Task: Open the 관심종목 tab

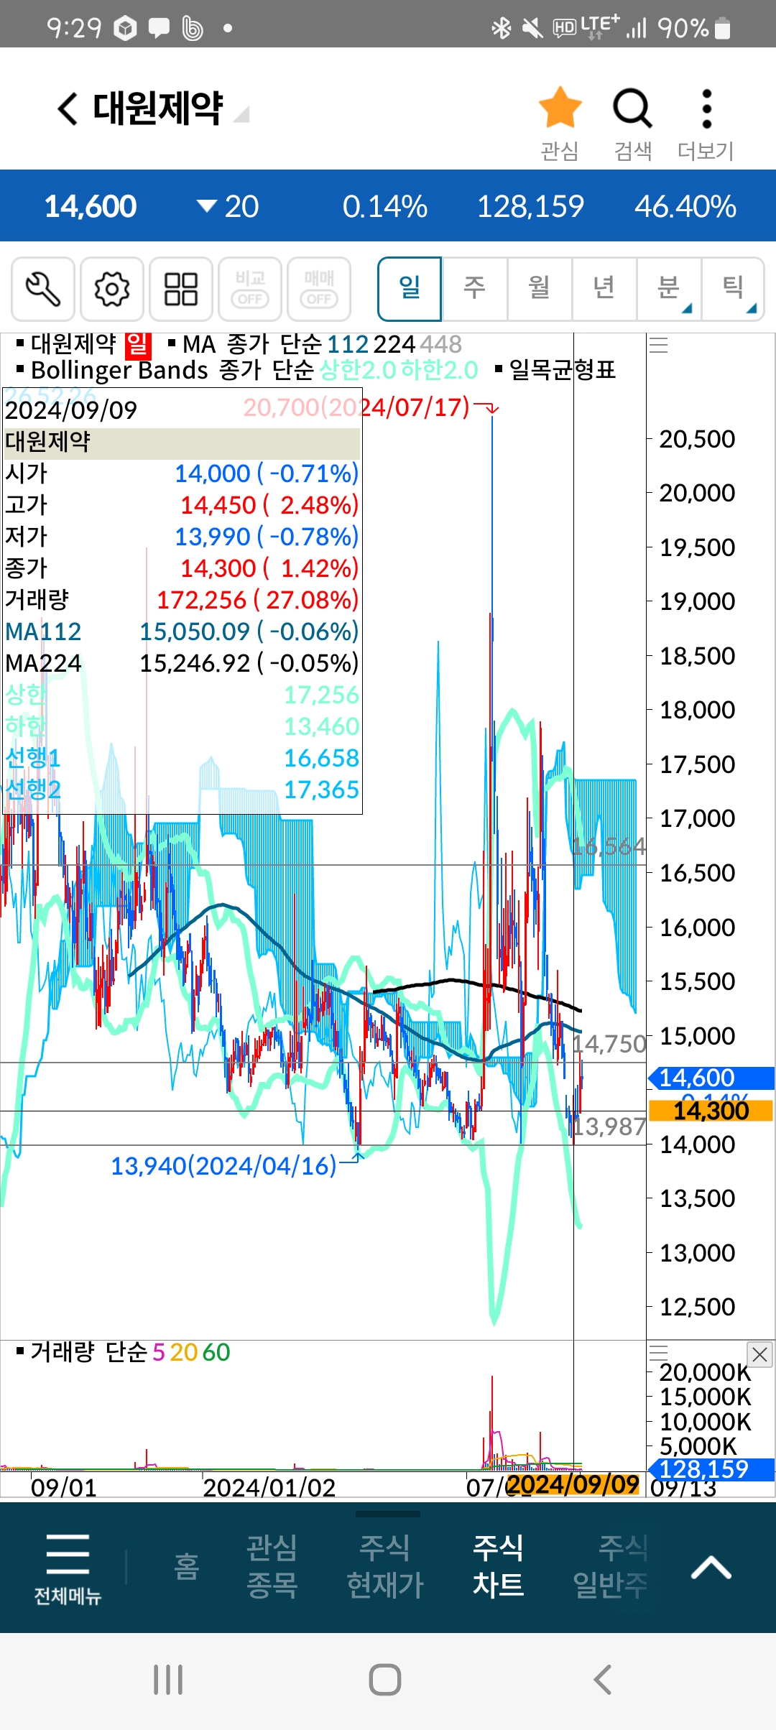Action: pos(272,1566)
